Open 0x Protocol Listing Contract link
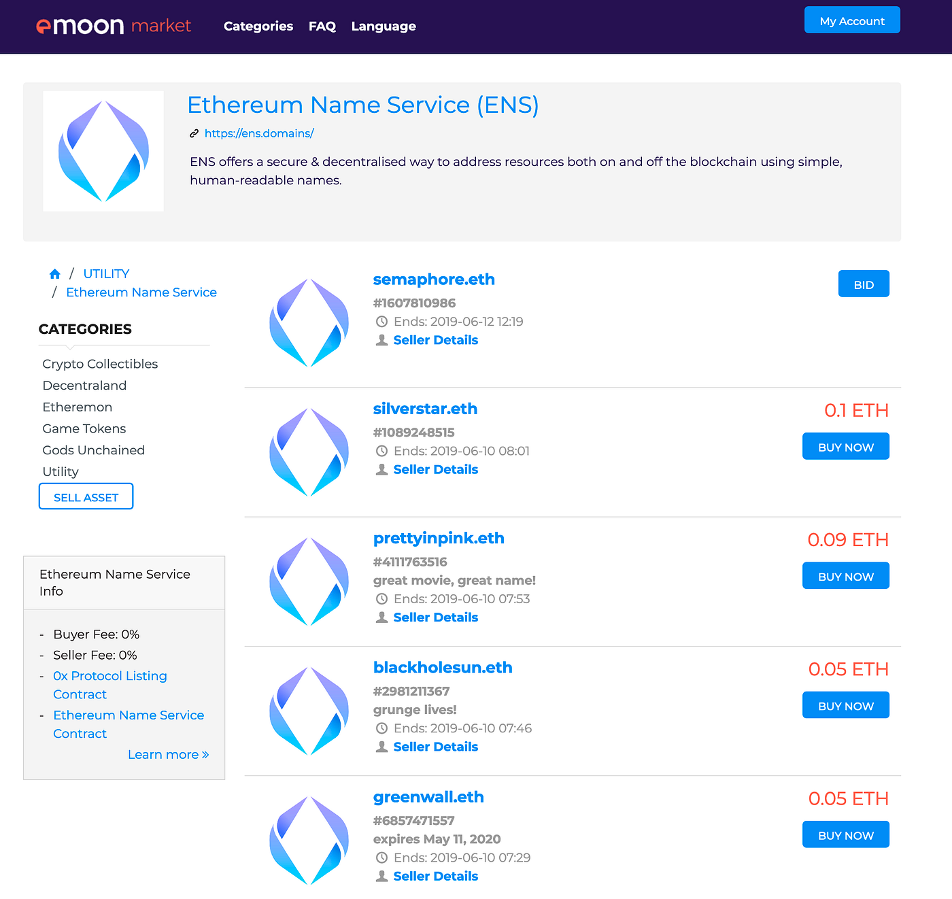 (110, 685)
